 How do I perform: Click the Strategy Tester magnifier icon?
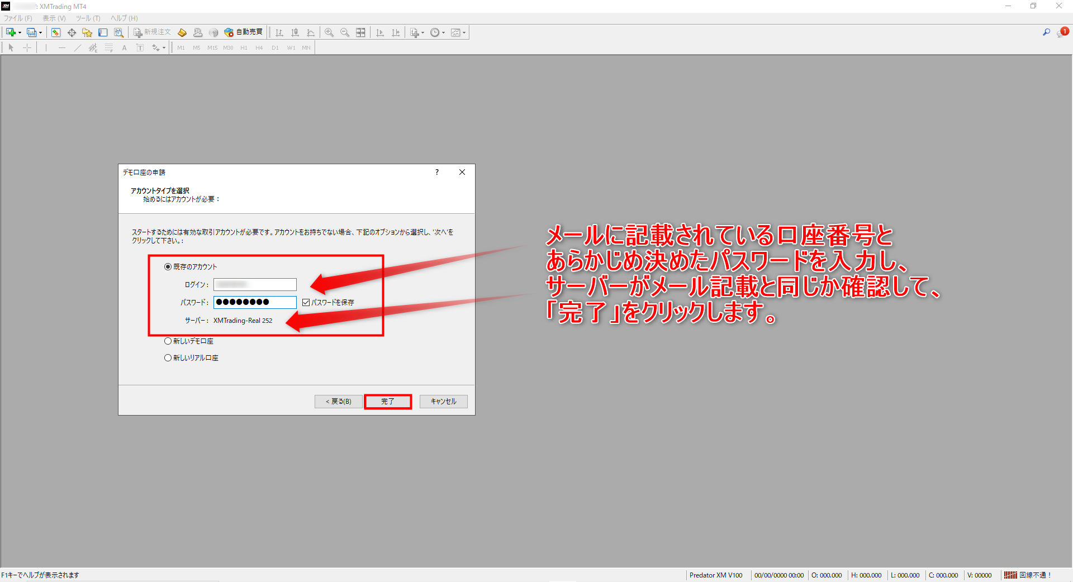[x=118, y=32]
